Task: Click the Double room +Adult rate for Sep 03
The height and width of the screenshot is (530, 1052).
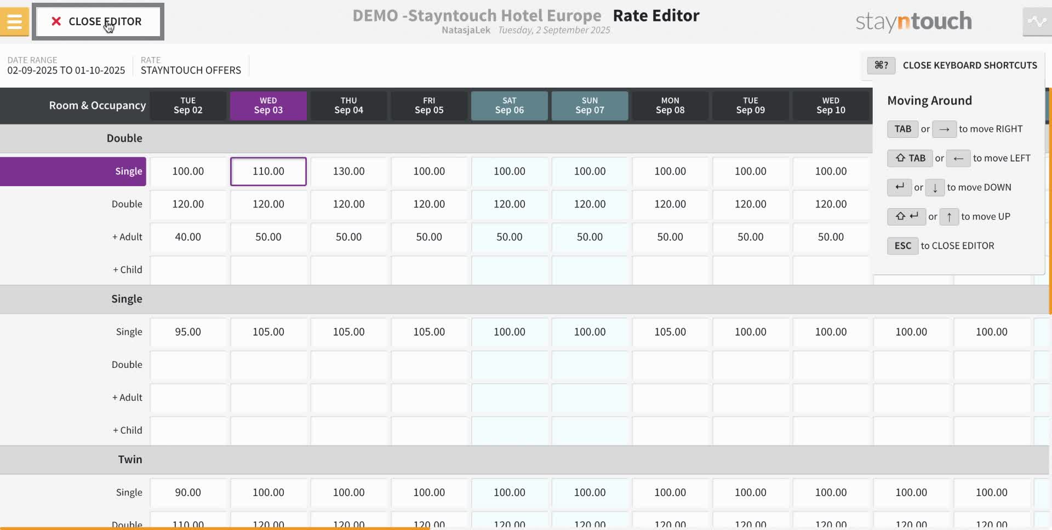Action: click(x=268, y=237)
